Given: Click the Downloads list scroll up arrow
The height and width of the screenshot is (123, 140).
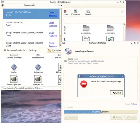Looking at the screenshot, I should click(x=60, y=10).
